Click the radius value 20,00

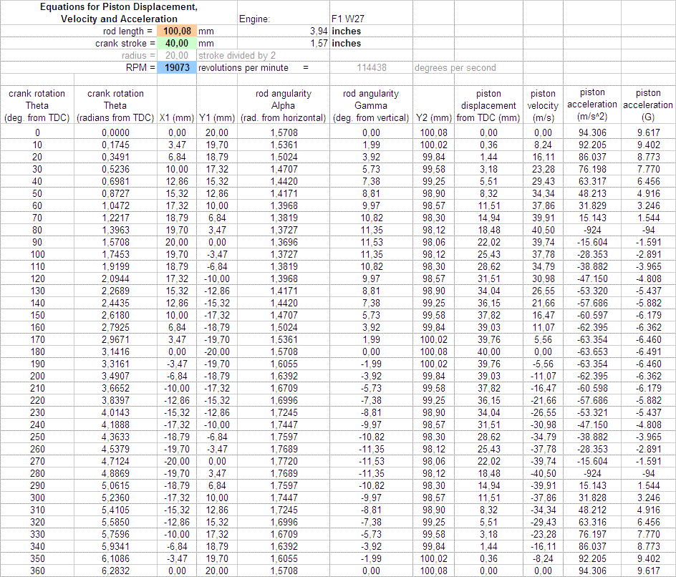(177, 56)
